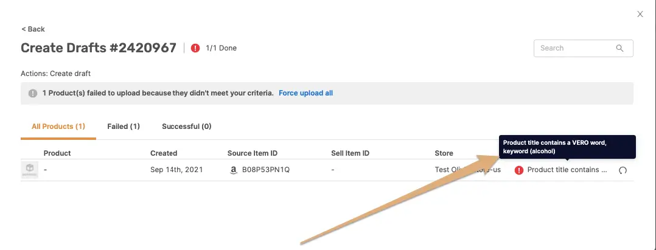The image size is (656, 250).
Task: Click the Store column header
Action: point(444,153)
